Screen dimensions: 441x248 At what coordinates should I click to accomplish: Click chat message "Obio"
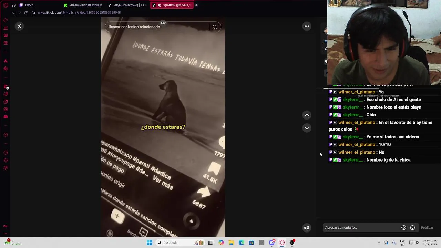tap(371, 115)
